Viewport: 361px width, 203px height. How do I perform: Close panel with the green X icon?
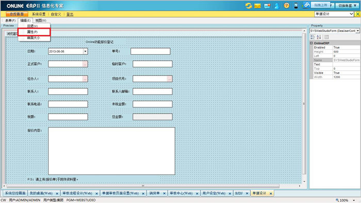(x=357, y=14)
